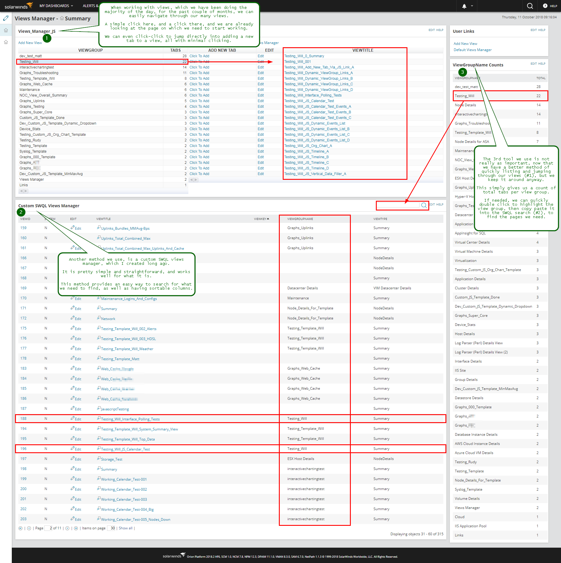Screen dimensions: 561x563
Task: Open the Working_Calendar_Test-001 view
Action: coord(124,479)
